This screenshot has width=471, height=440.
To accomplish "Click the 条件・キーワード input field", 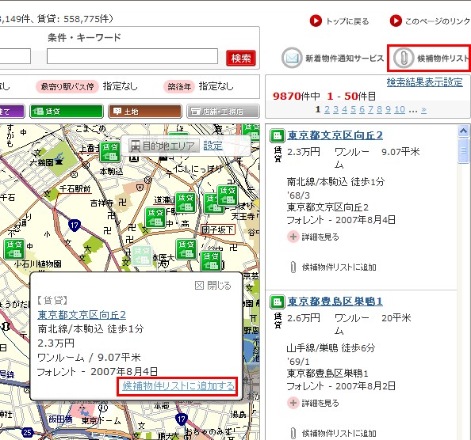I will (x=132, y=56).
